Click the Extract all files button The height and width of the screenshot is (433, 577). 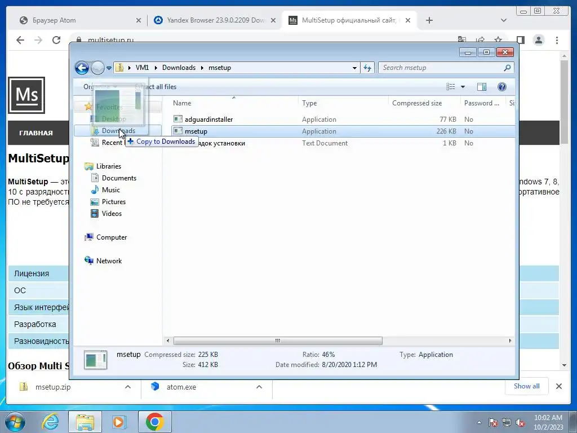click(x=156, y=87)
